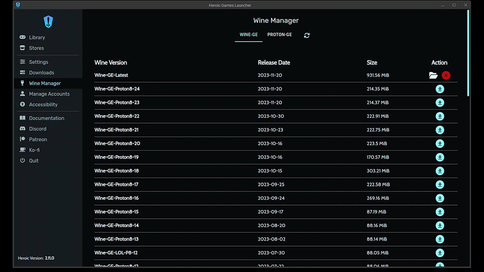Click the 931.56 MiB size value
The height and width of the screenshot is (272, 484).
pyautogui.click(x=378, y=75)
